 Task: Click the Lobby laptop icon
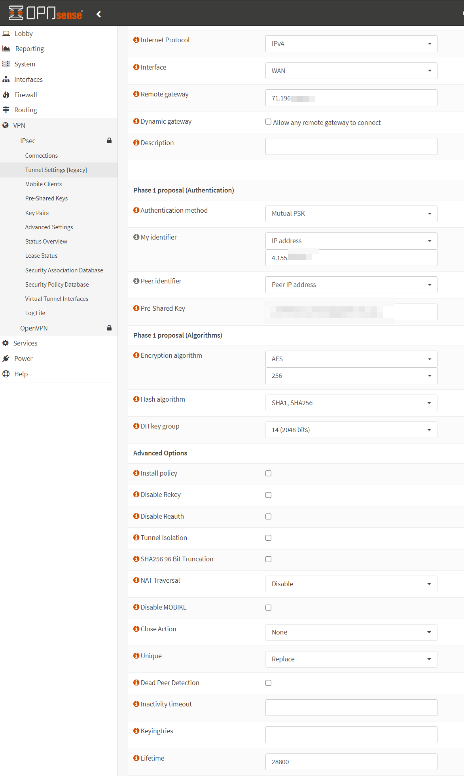coord(6,34)
